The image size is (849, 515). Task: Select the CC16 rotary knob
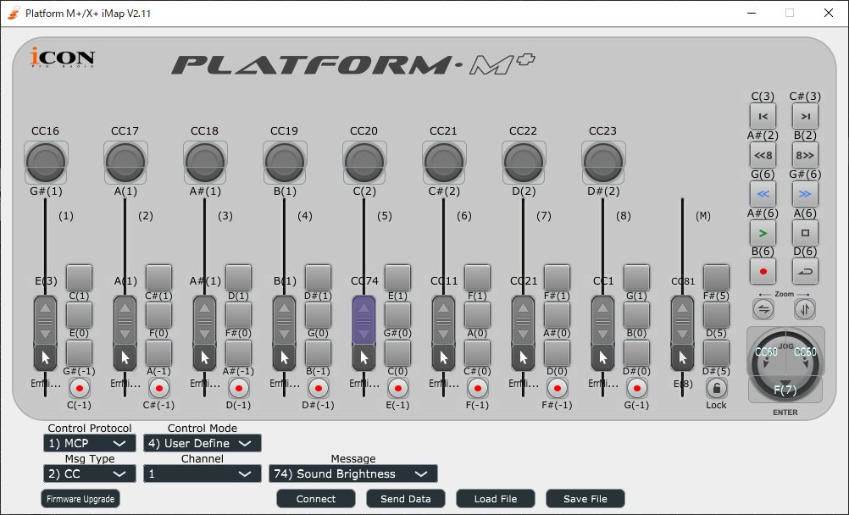pos(46,162)
